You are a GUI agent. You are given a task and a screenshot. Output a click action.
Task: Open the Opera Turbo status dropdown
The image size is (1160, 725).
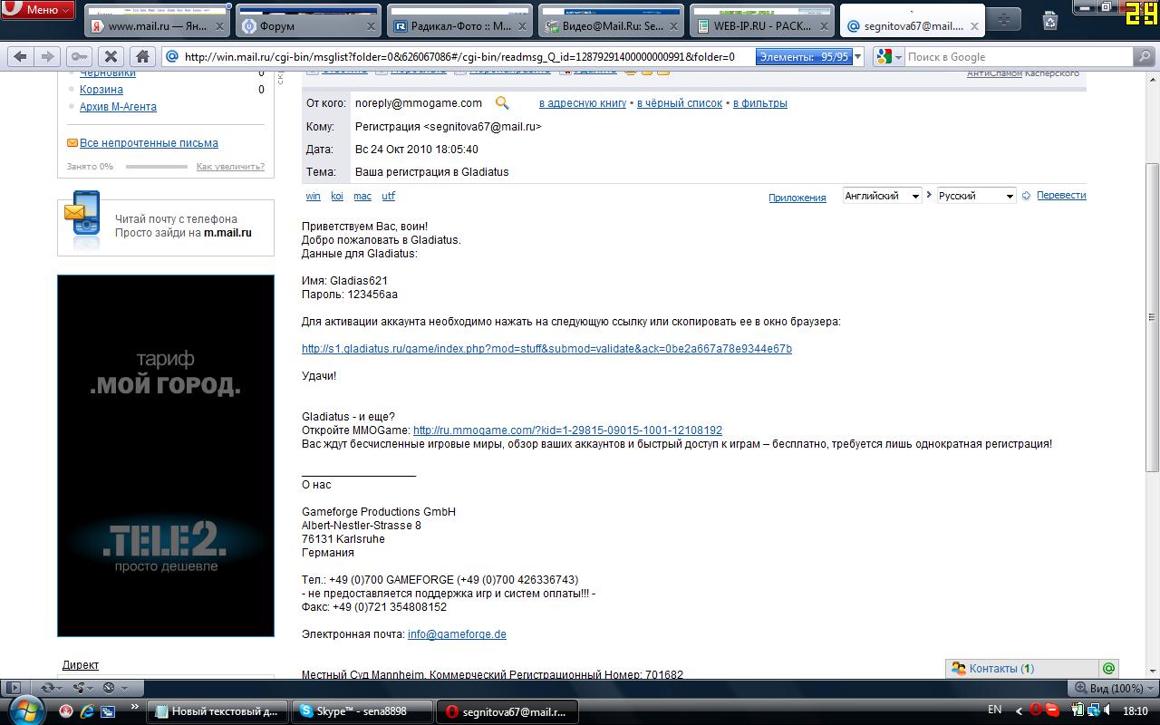[x=115, y=689]
